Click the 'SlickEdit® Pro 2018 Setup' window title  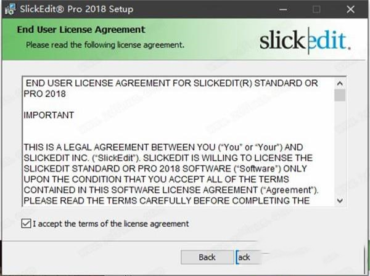76,9
